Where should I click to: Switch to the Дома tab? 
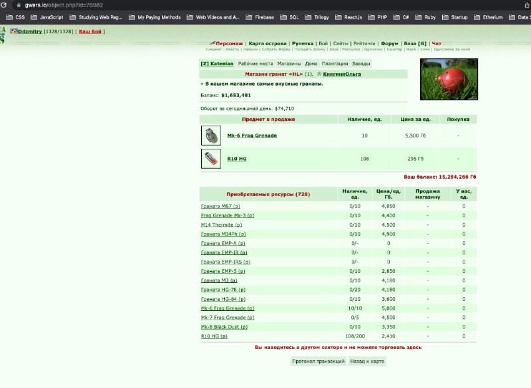[x=311, y=63]
